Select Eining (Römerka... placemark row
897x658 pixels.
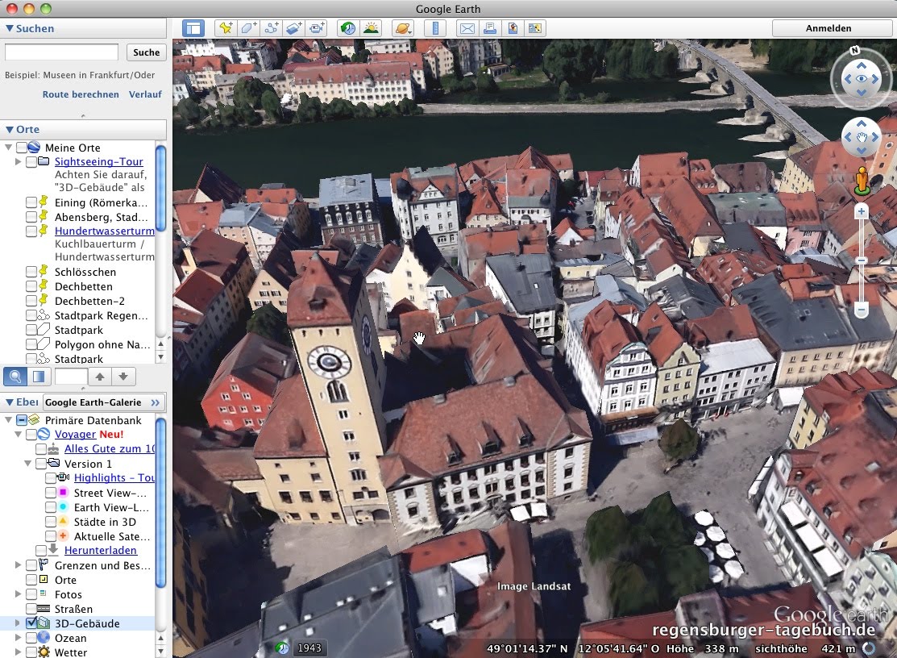click(101, 202)
